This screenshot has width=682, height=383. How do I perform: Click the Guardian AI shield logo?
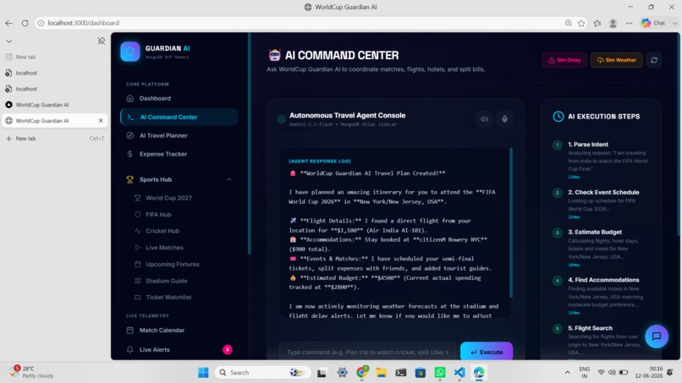(129, 52)
